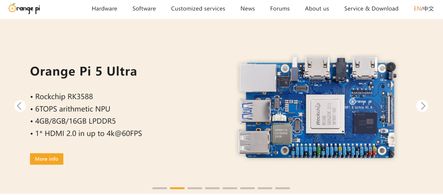Switch language to EN
The image size is (443, 195).
pos(417,9)
